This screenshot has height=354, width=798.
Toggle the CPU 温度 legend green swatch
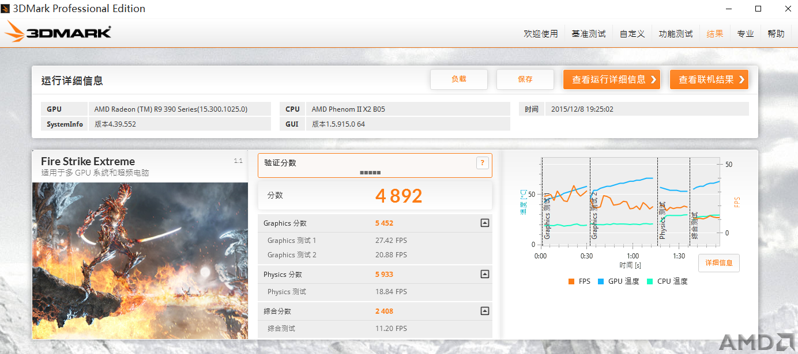[x=650, y=281]
